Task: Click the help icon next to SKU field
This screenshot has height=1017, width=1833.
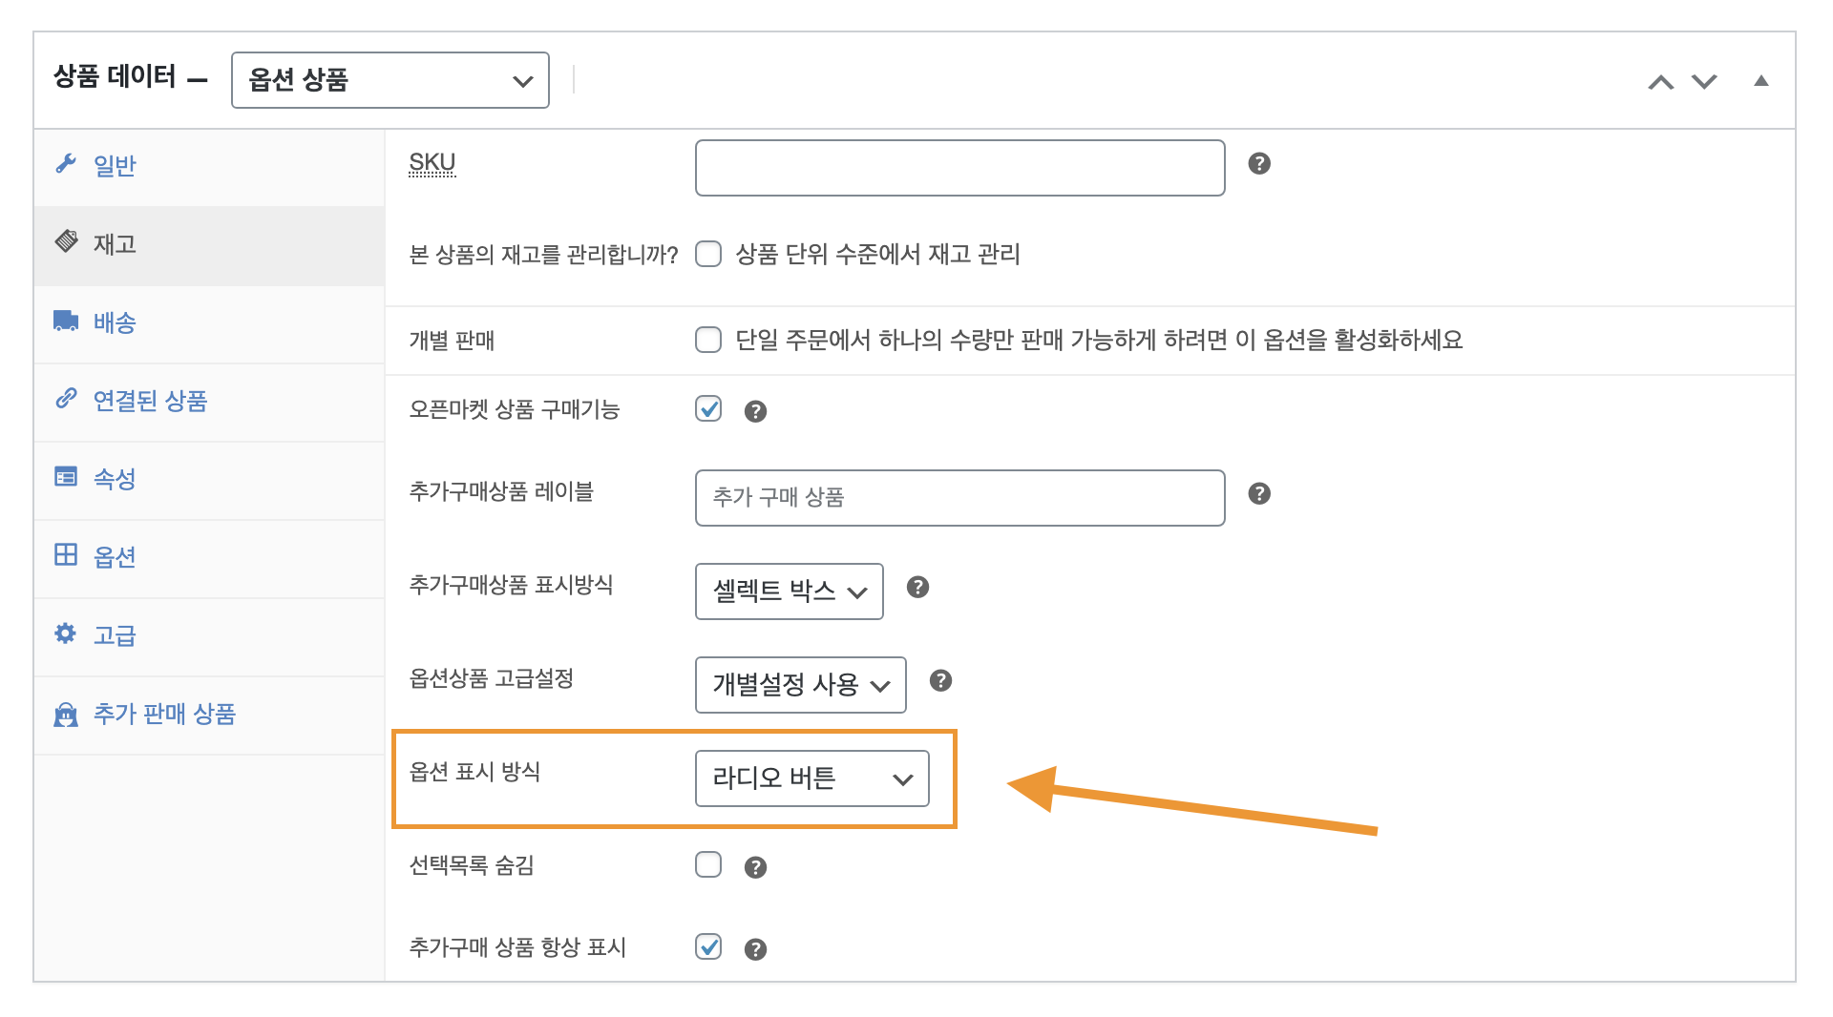Action: pyautogui.click(x=1259, y=164)
